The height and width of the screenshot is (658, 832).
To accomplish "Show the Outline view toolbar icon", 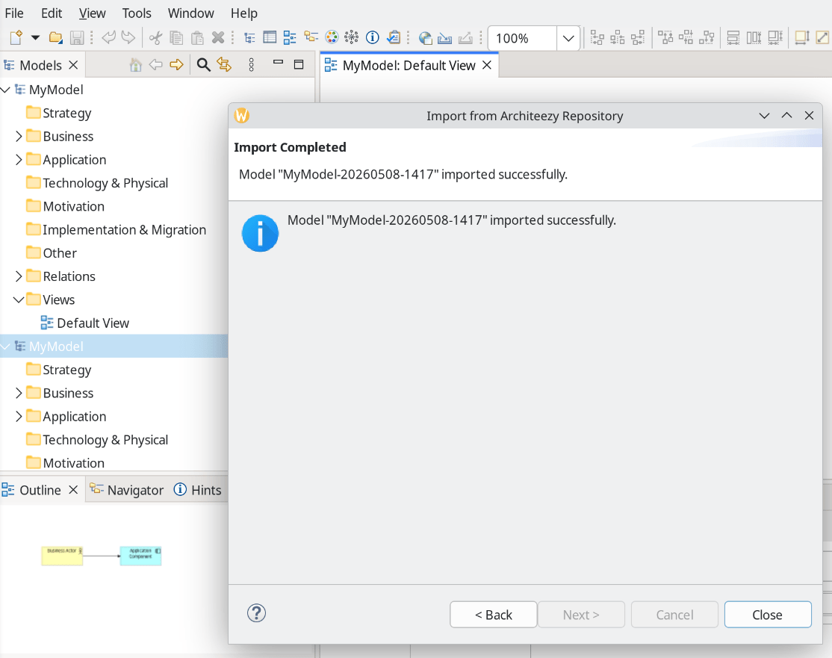I will click(x=290, y=37).
